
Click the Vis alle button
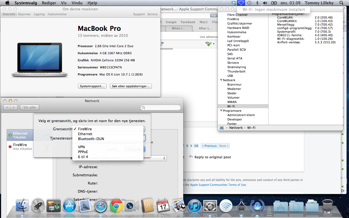(30, 107)
